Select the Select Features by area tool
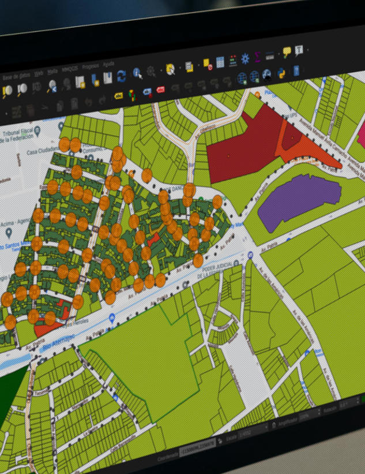365x474 pixels. coord(171,69)
